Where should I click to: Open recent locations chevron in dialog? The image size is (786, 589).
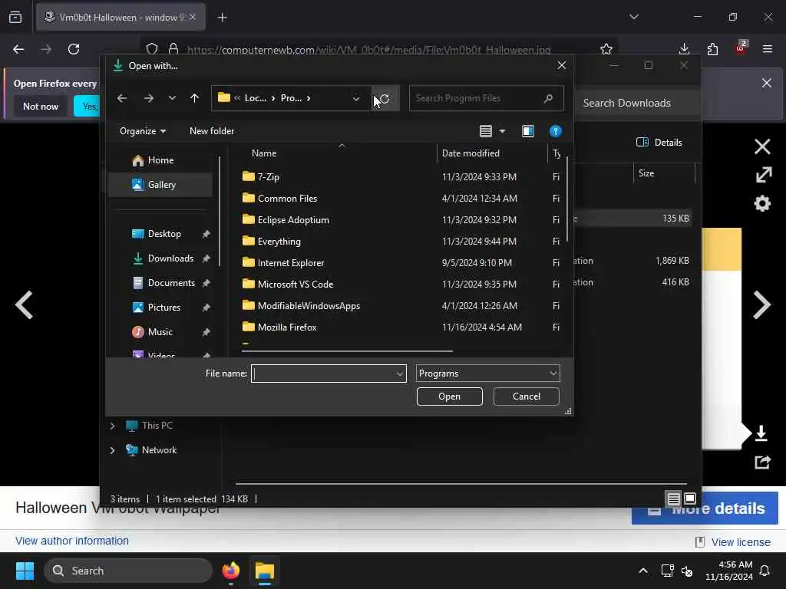pos(172,98)
